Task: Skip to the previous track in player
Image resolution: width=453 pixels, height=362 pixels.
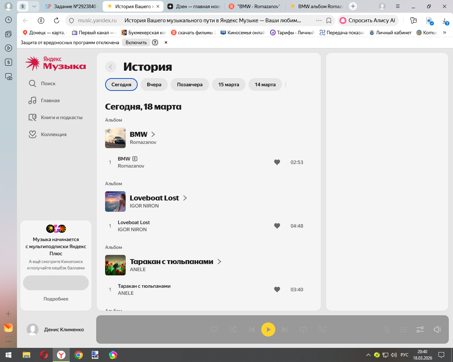Action: coord(252,329)
